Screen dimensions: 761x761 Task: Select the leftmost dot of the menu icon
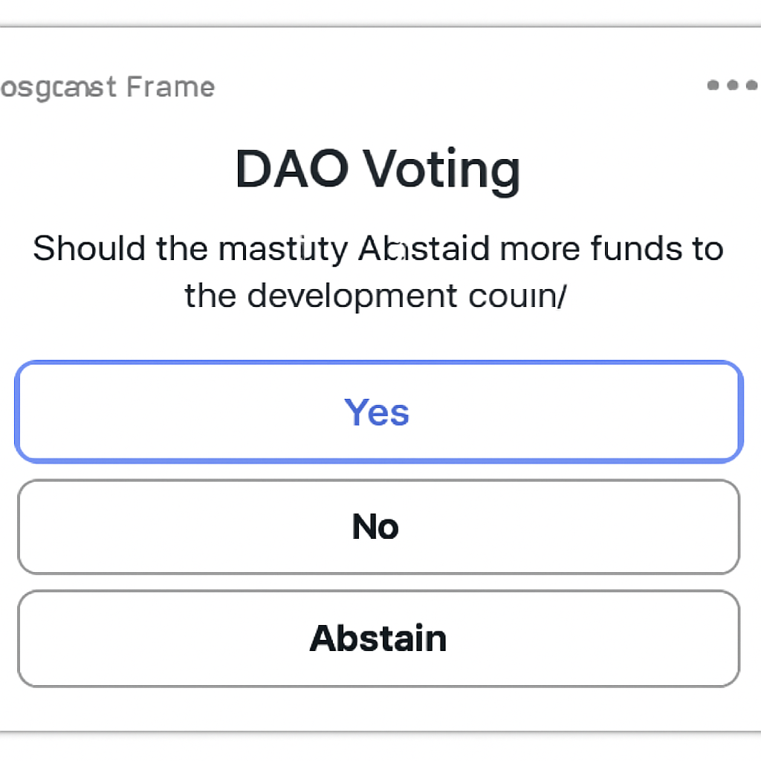tap(712, 85)
